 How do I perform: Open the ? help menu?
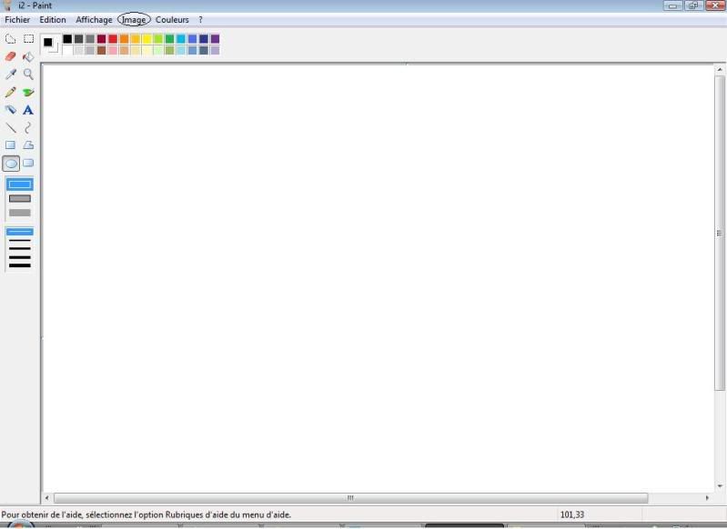point(200,20)
